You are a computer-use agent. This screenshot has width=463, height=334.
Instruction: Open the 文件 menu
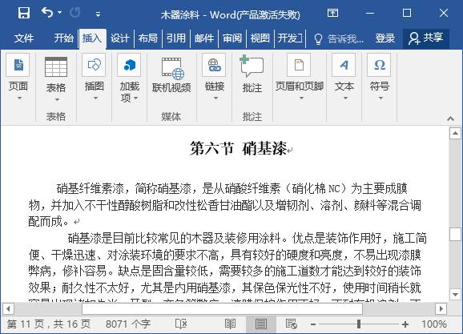coord(24,38)
